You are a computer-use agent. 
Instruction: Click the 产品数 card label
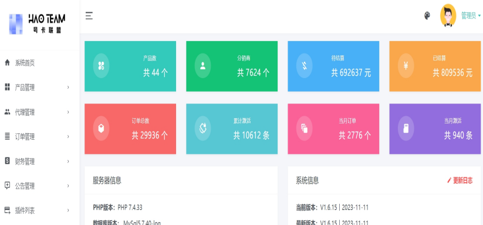[x=150, y=58]
